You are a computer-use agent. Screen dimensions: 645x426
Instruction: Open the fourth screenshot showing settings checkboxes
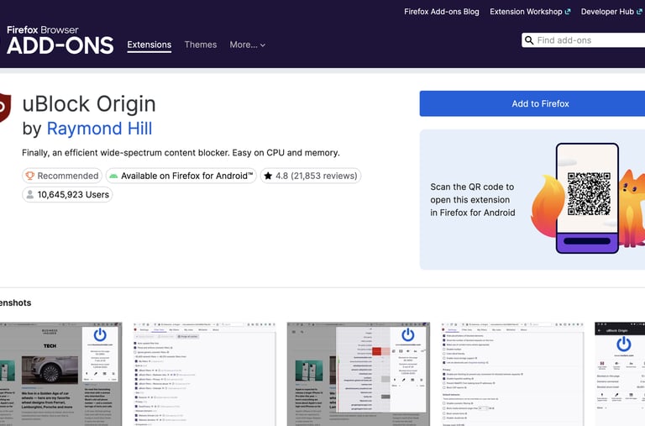[x=512, y=374]
